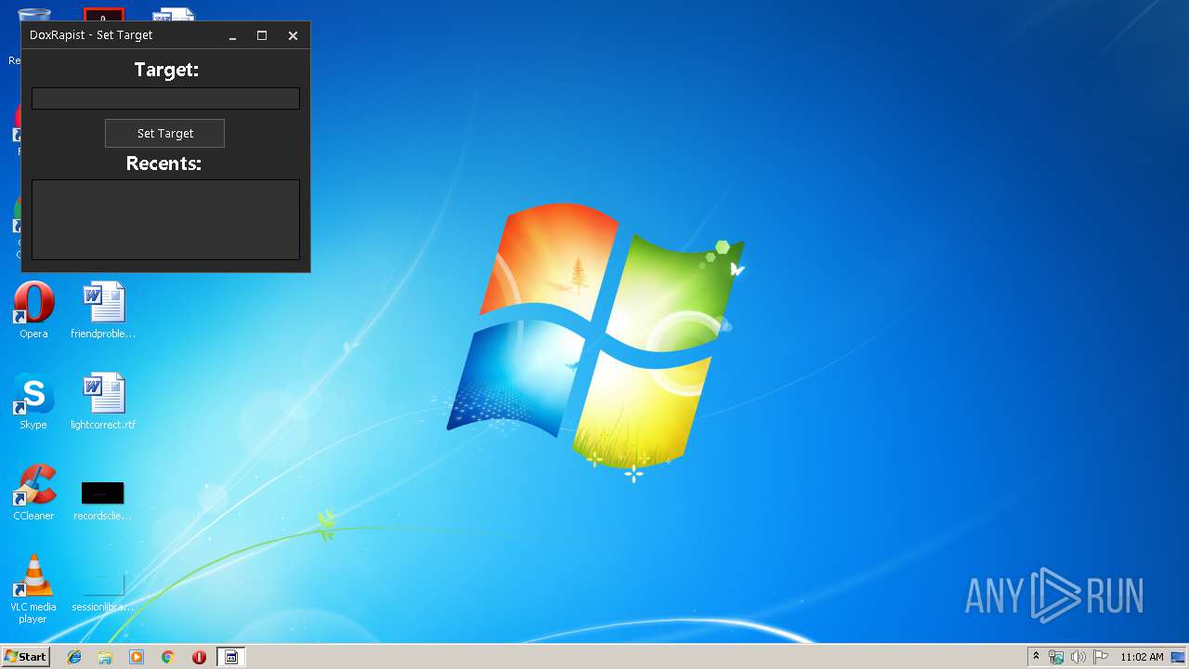Close the Set Target window
The image size is (1189, 669).
pyautogui.click(x=293, y=35)
